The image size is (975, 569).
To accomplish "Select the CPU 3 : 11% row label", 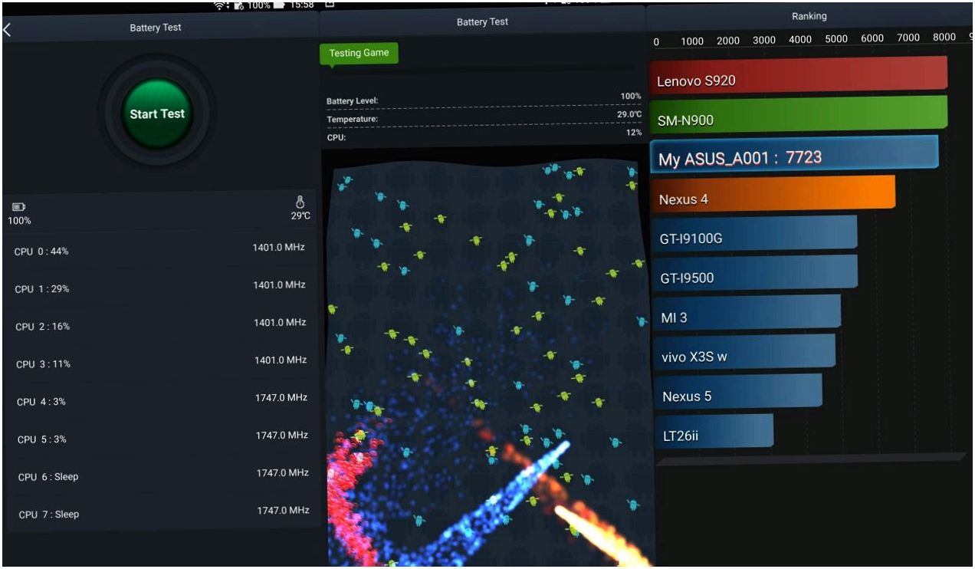I will pos(43,364).
